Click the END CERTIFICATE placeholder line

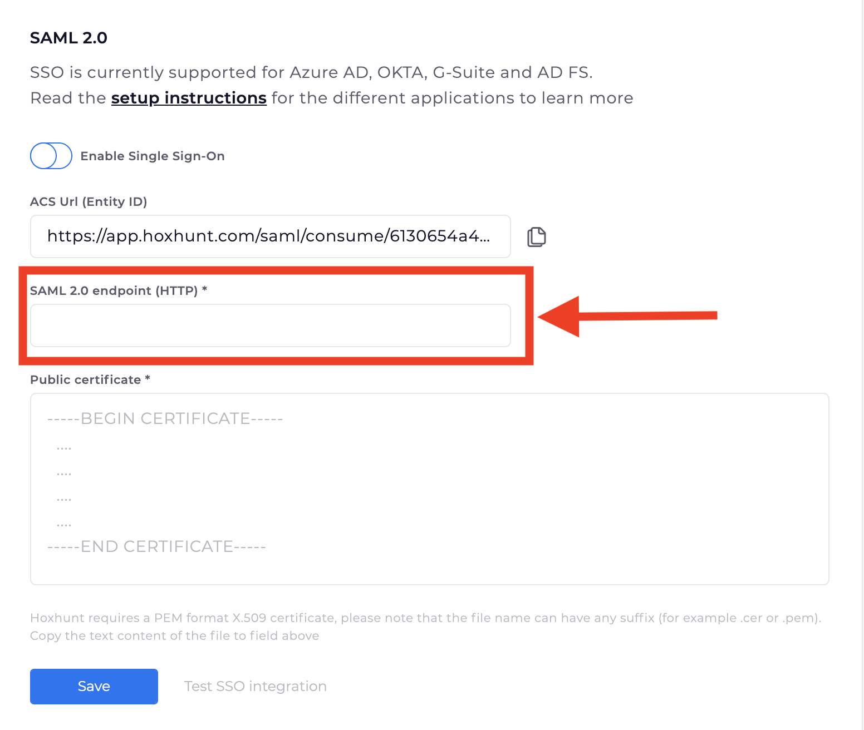pyautogui.click(x=157, y=546)
